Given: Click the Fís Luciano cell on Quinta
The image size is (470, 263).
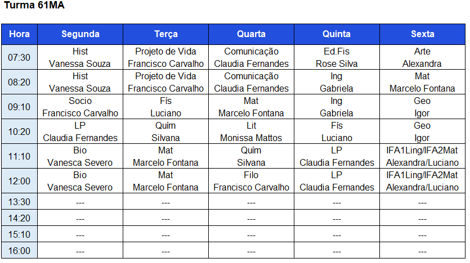Looking at the screenshot, I should pyautogui.click(x=337, y=131).
